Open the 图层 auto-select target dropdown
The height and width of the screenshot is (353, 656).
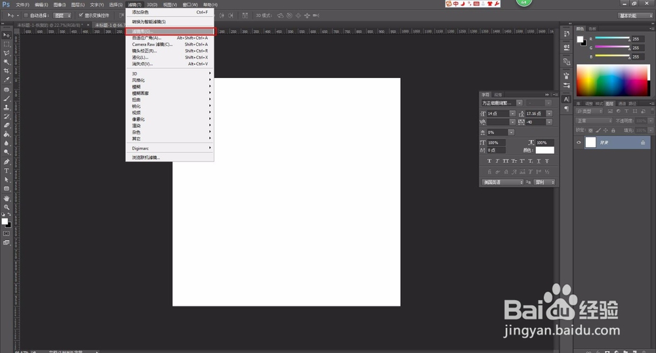63,16
